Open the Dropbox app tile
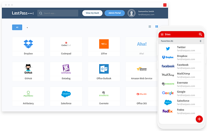The image size is (207, 131). 28,47
